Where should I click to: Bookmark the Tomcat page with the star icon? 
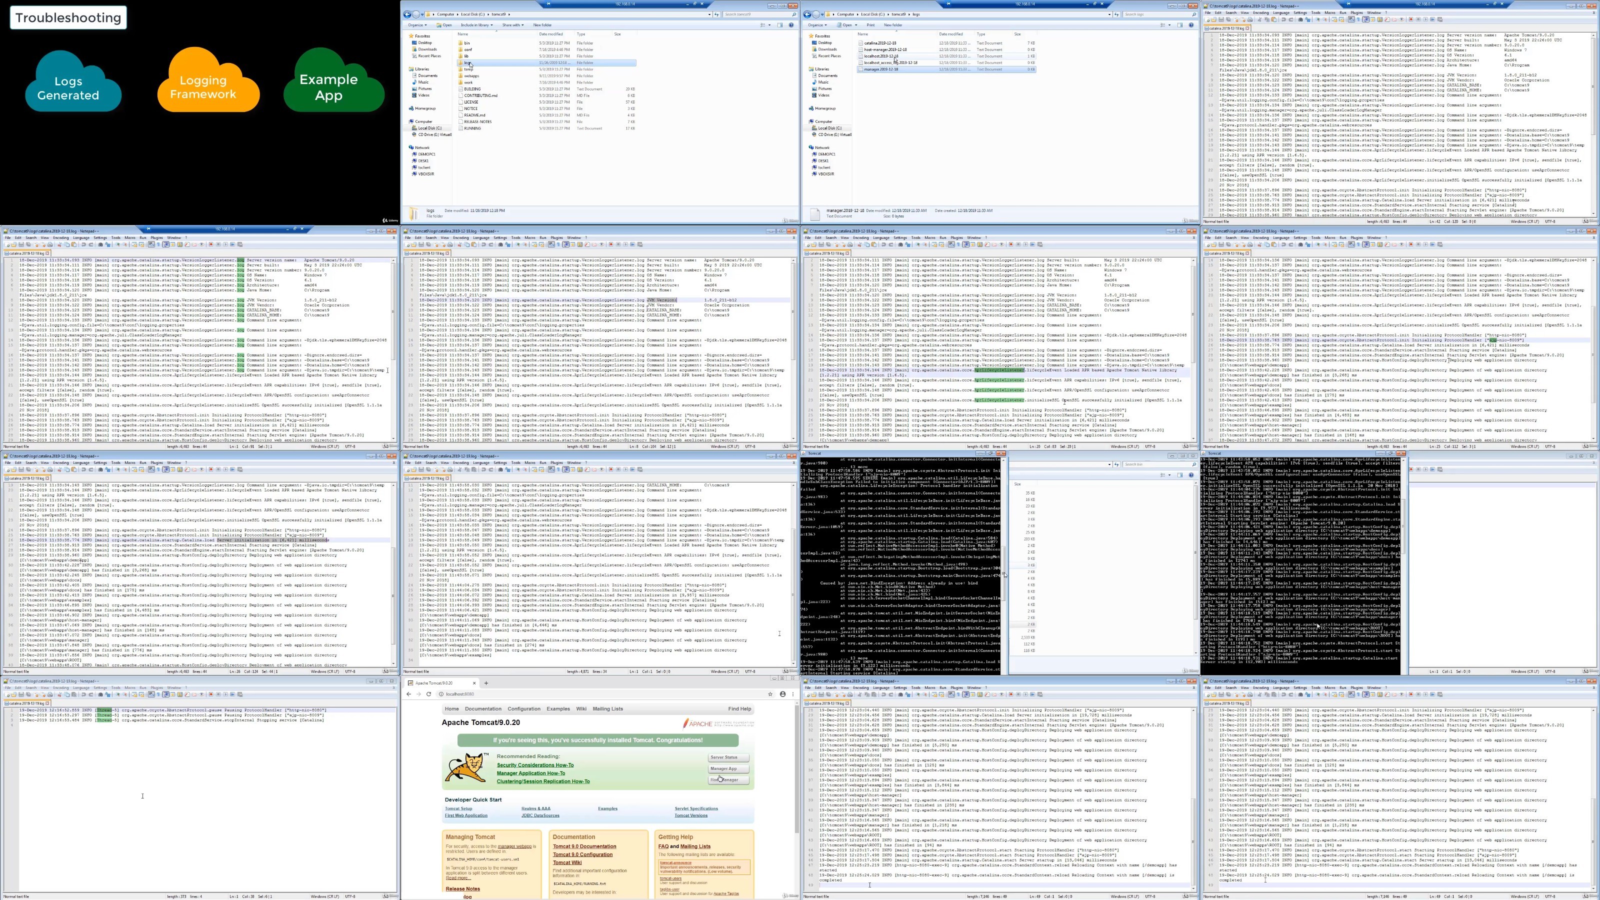(770, 694)
